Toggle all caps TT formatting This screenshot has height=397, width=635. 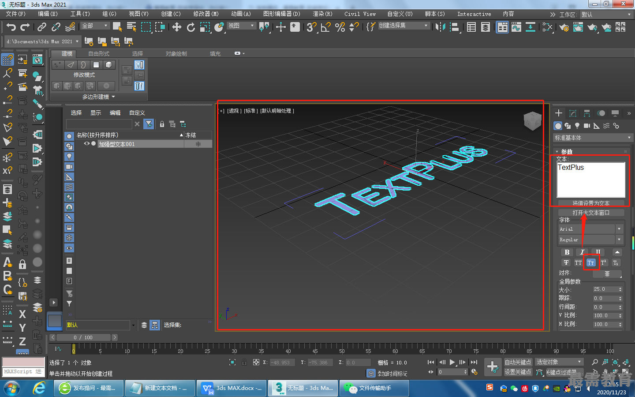[x=578, y=262]
